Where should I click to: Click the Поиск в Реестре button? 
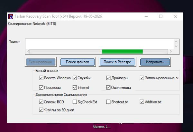point(117,62)
